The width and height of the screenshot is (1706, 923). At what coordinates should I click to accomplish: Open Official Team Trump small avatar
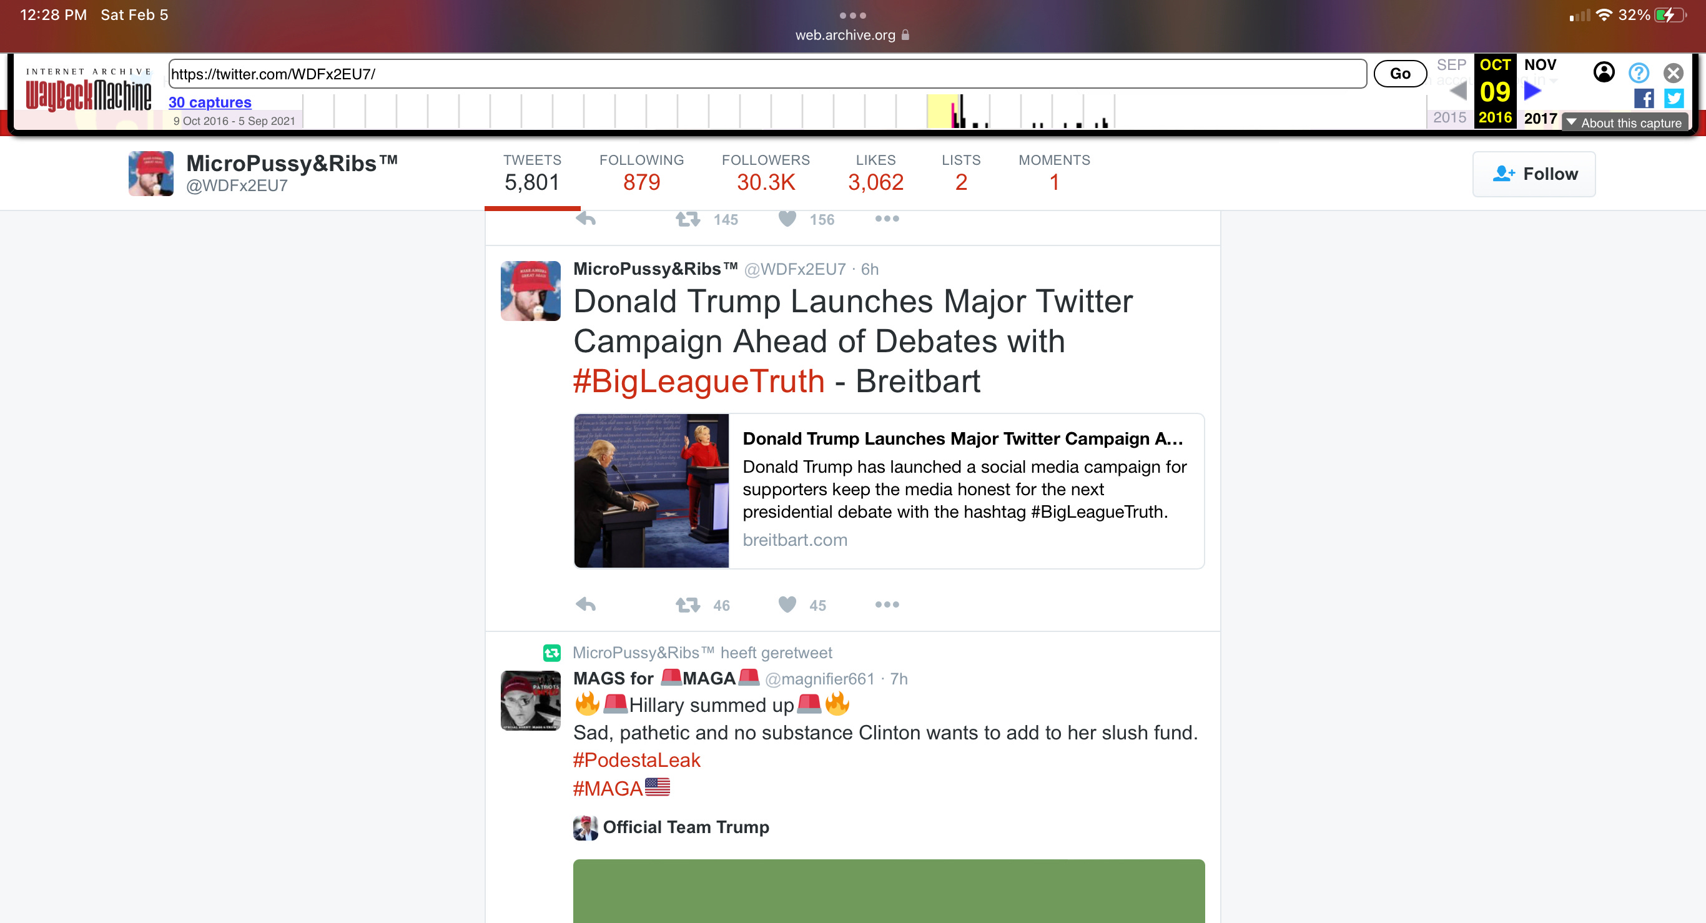click(x=586, y=827)
